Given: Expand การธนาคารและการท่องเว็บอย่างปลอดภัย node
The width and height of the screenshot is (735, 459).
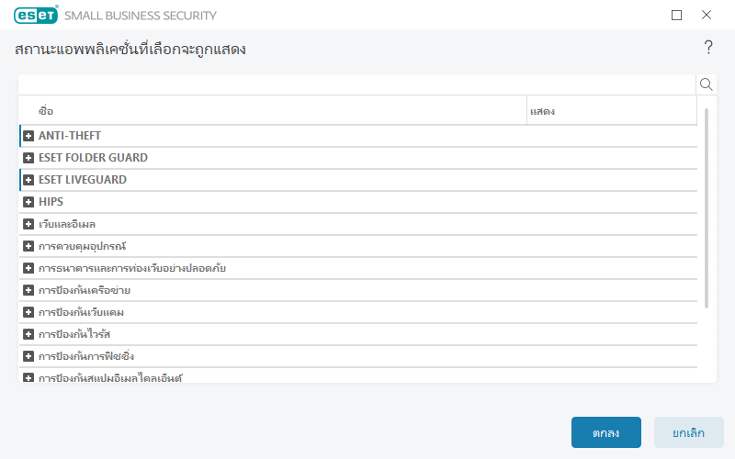Looking at the screenshot, I should (28, 268).
